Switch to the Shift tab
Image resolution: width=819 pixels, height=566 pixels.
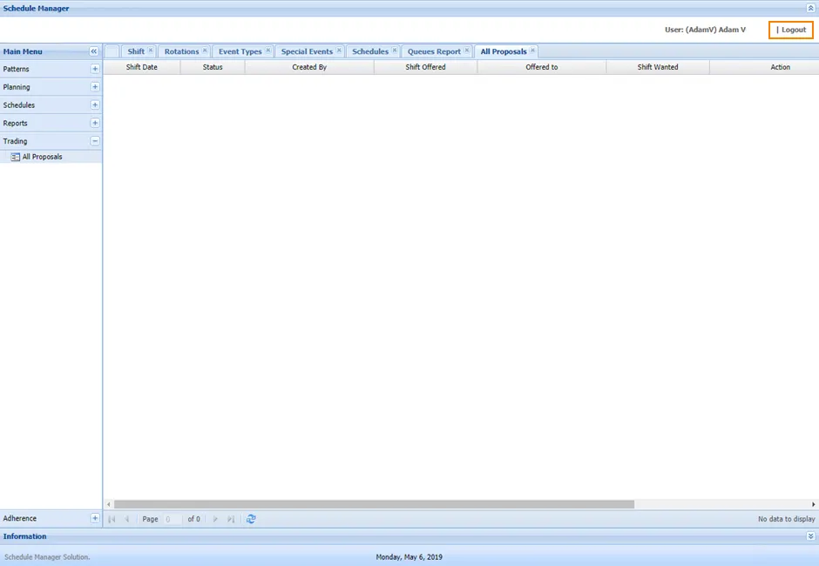pos(136,51)
